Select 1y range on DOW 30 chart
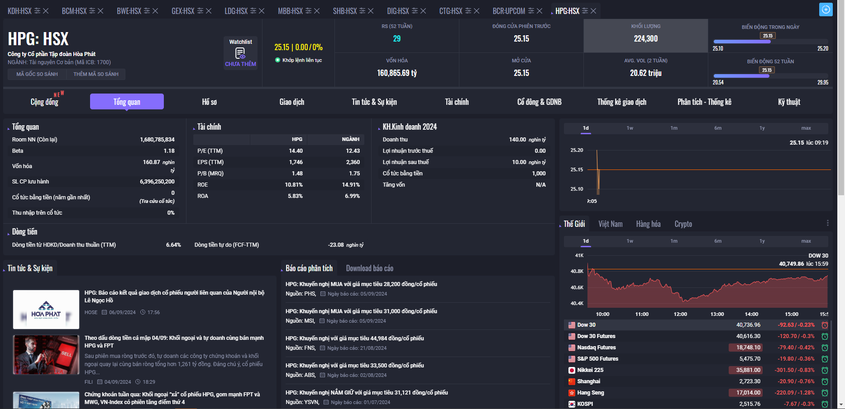 762,241
